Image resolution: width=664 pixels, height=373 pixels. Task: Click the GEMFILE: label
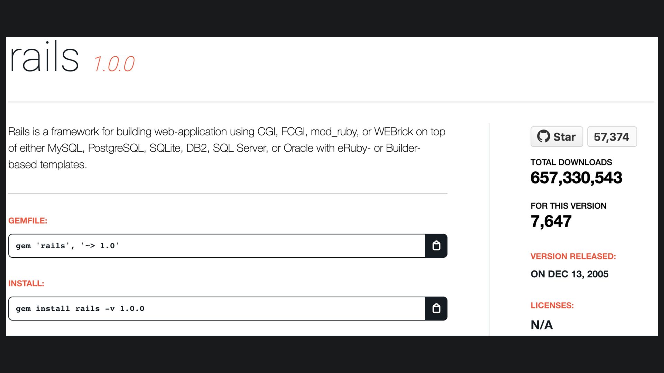click(28, 221)
